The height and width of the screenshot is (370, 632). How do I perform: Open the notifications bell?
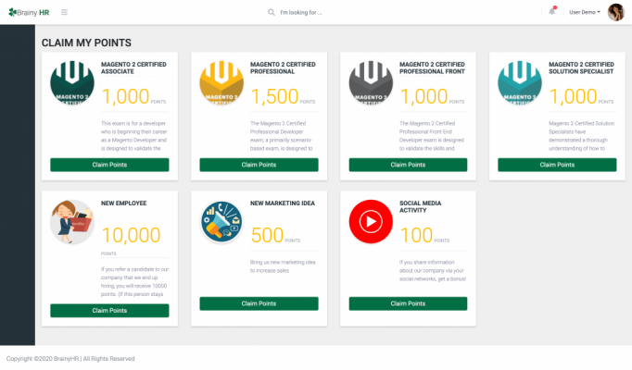[551, 11]
